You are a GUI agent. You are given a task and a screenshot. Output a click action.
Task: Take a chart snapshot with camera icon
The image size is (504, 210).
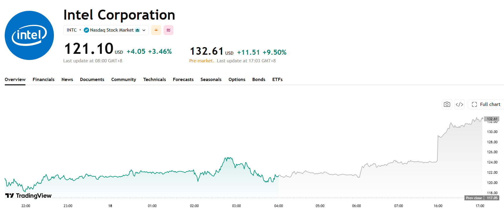click(447, 104)
